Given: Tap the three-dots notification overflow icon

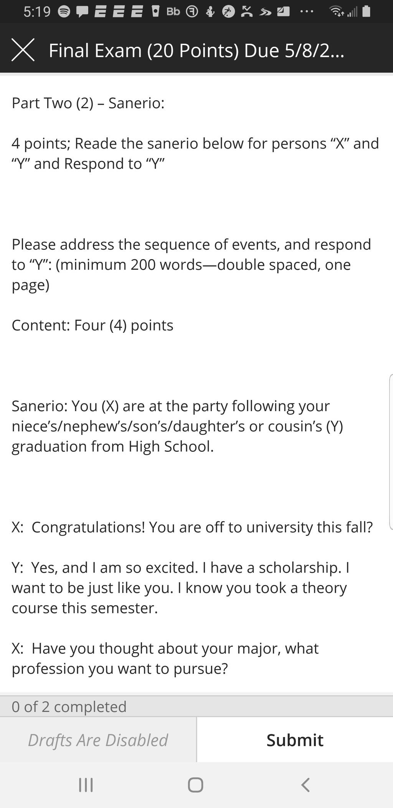Looking at the screenshot, I should click(307, 12).
